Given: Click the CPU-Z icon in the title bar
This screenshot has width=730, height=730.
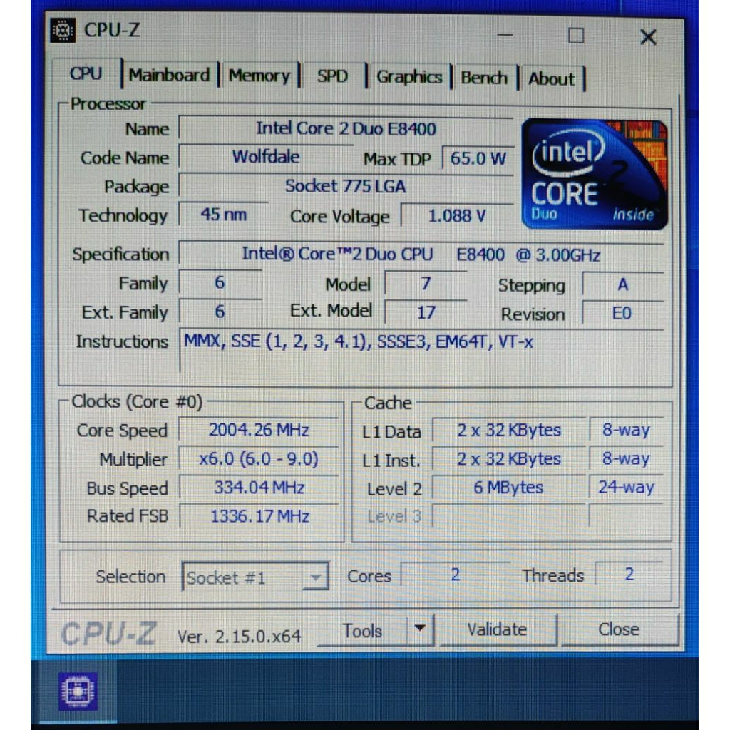Looking at the screenshot, I should coord(63,30).
